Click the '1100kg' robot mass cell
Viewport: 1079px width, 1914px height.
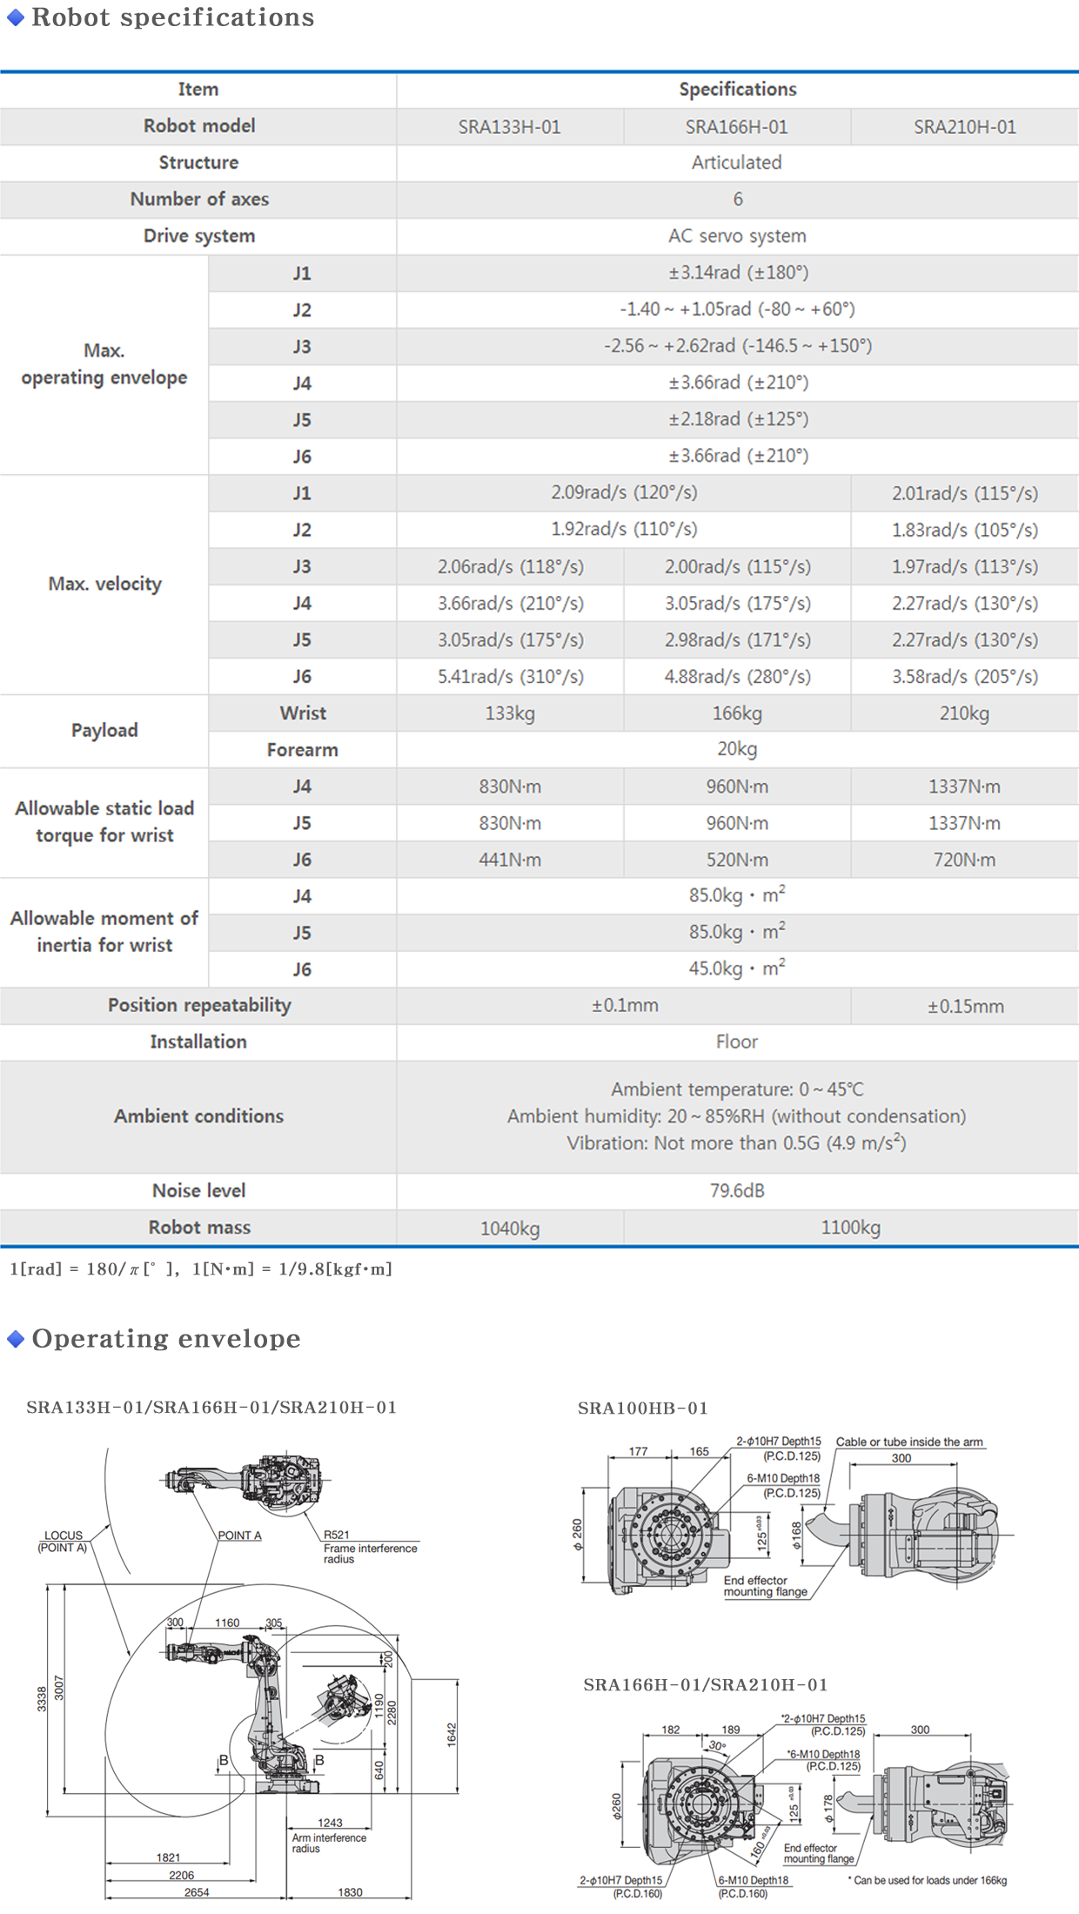click(851, 1228)
